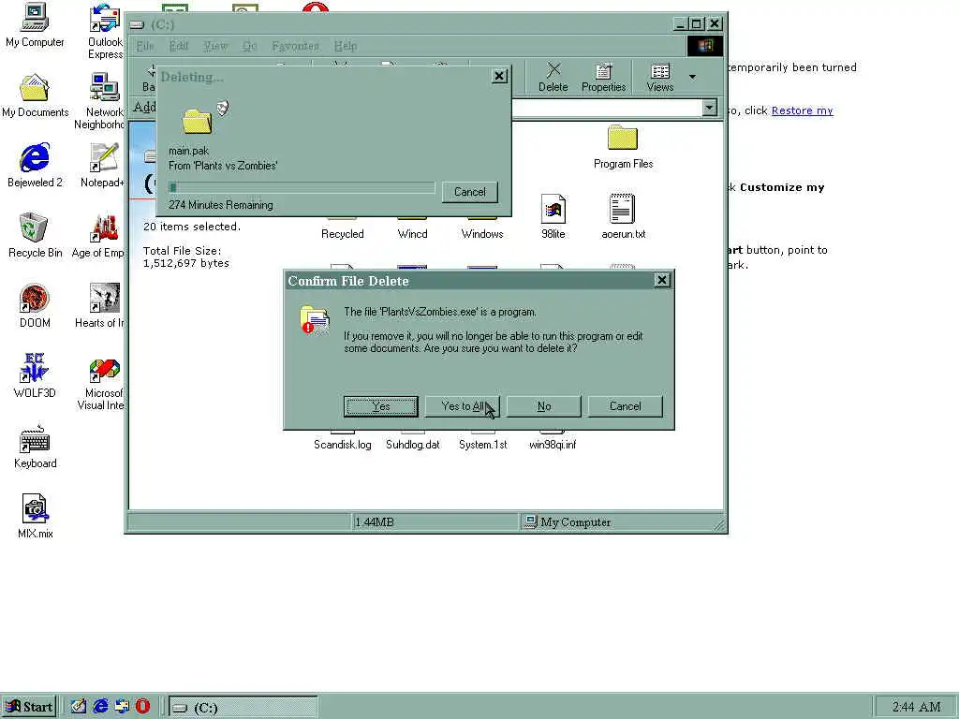The width and height of the screenshot is (959, 719).
Task: Click Yes to All button
Action: point(463,406)
